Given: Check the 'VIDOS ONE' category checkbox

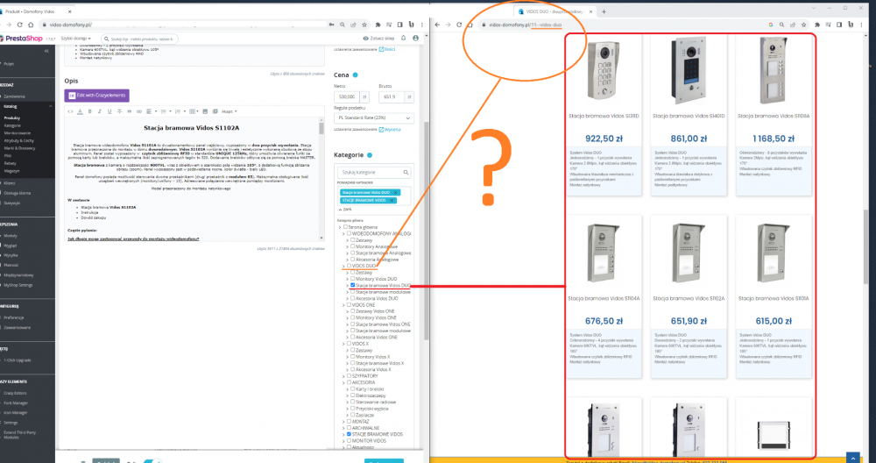Looking at the screenshot, I should tap(350, 305).
